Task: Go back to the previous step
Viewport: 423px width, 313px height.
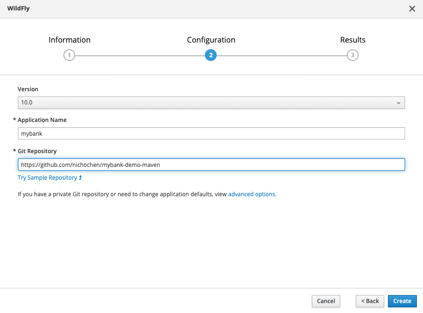Action: (x=370, y=301)
